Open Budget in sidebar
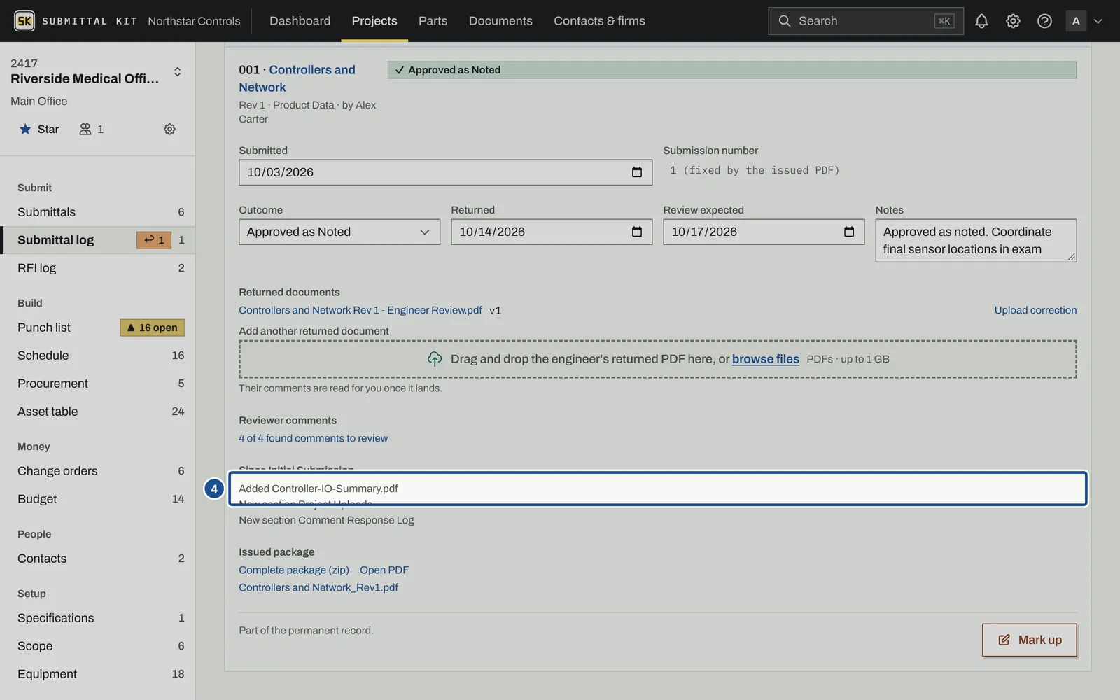The image size is (1120, 700). pos(98,499)
